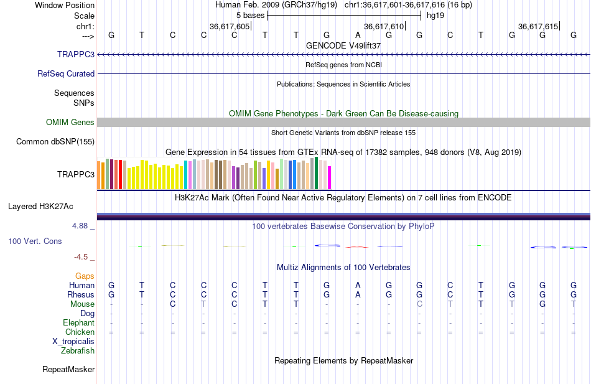Click the 'RefSeq genes from NCBI' title
The image size is (591, 384).
(343, 65)
